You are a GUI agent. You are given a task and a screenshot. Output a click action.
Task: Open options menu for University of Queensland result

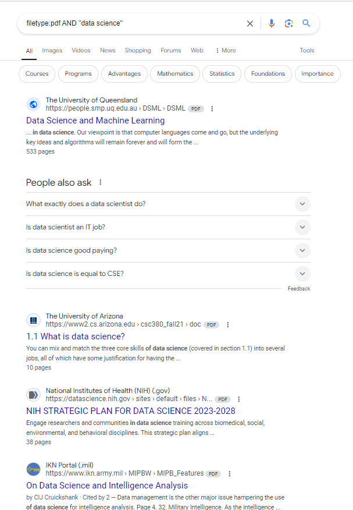212,109
